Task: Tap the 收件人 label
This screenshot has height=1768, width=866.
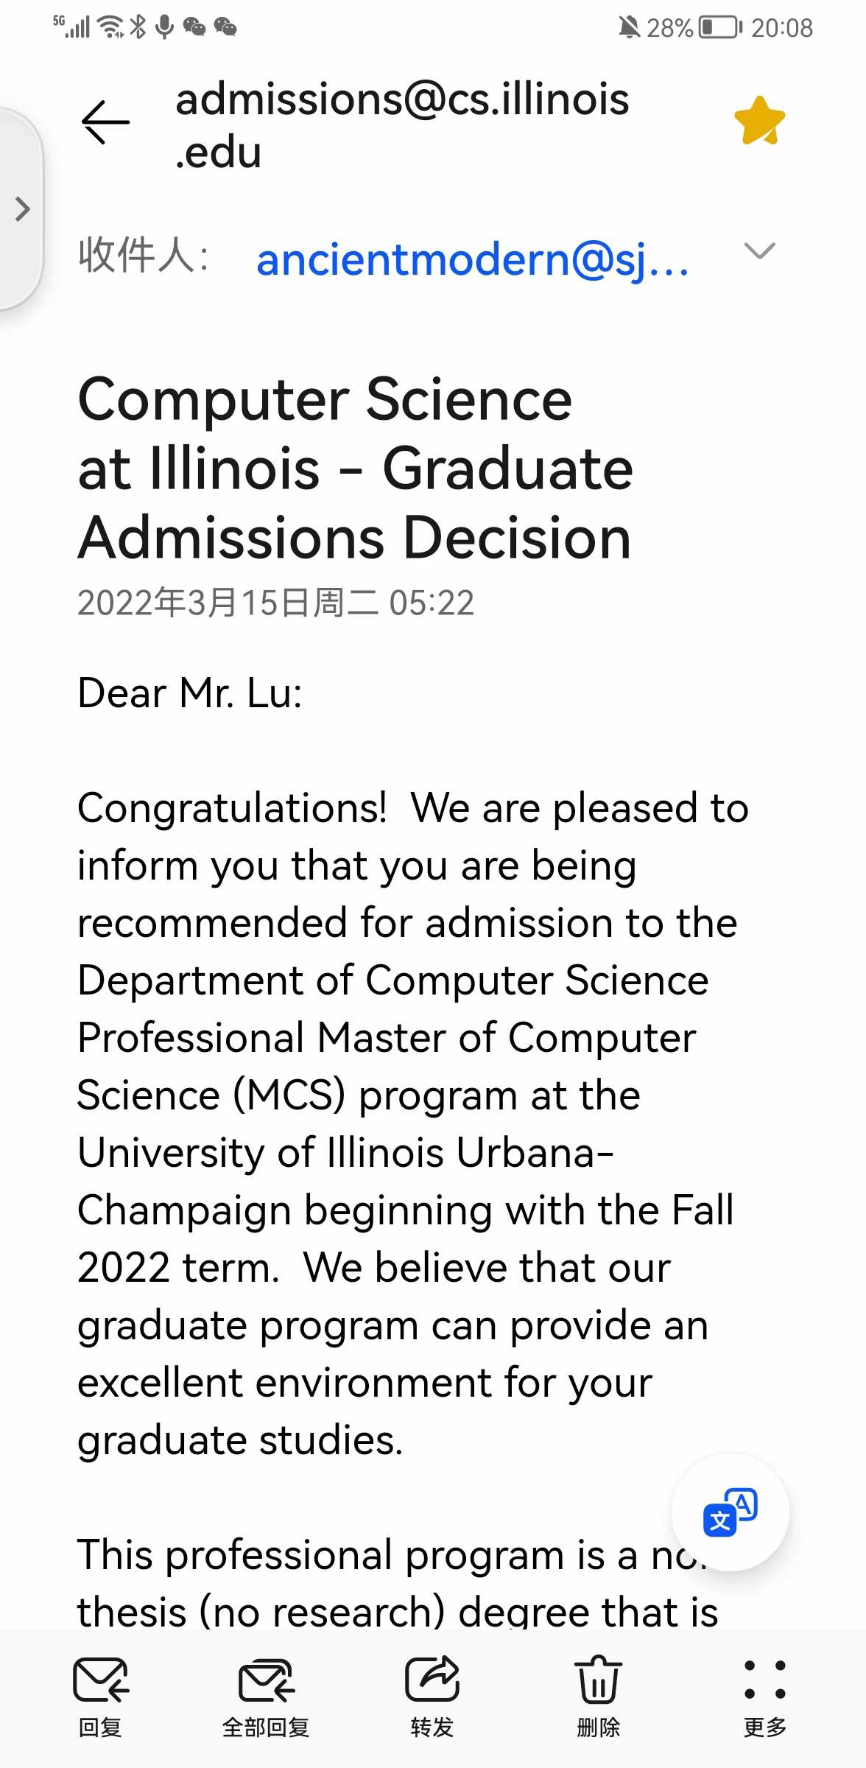Action: pyautogui.click(x=144, y=255)
